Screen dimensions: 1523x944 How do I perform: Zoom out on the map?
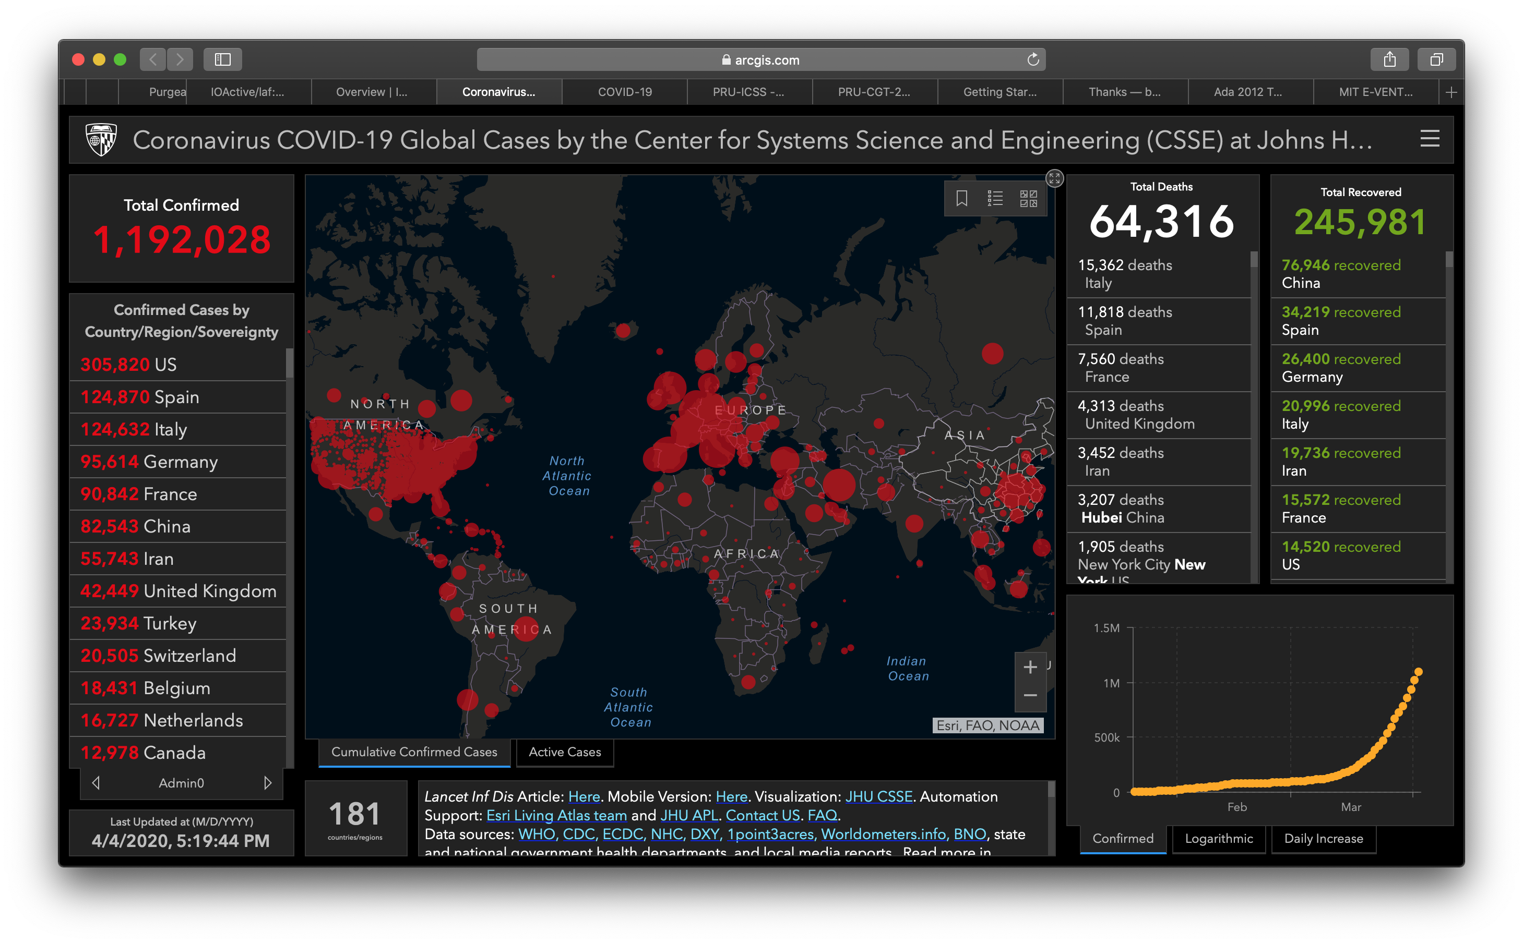point(1030,696)
